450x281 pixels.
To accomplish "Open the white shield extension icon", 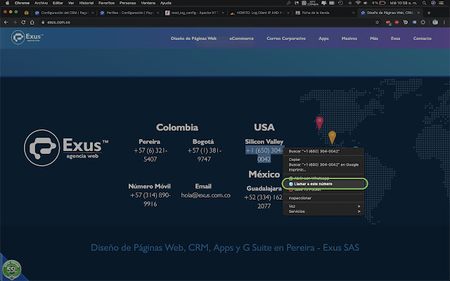I will coord(406,22).
